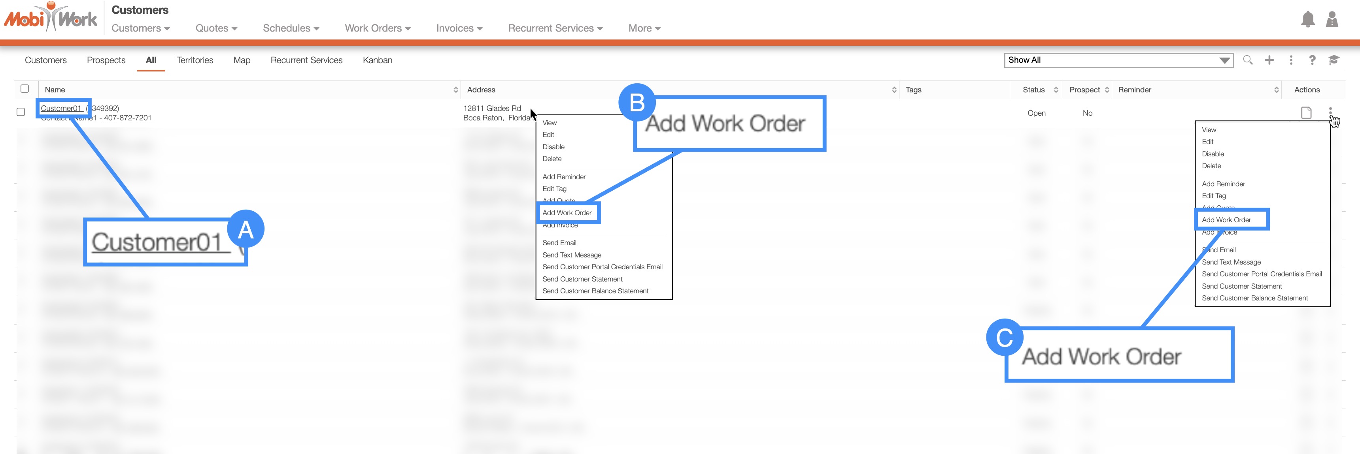Click the phone number 407-872-7201 link
1360x454 pixels.
coord(128,118)
